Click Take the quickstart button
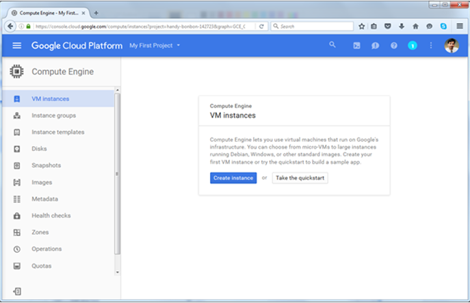This screenshot has height=303, width=470. 300,178
